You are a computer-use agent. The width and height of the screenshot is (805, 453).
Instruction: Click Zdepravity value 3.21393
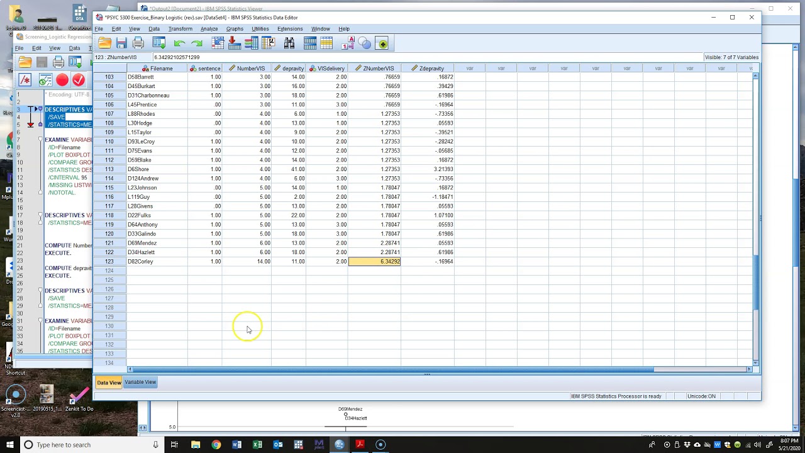point(427,169)
